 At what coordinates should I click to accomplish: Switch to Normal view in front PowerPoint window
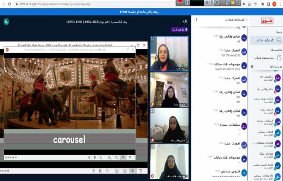tap(109, 157)
